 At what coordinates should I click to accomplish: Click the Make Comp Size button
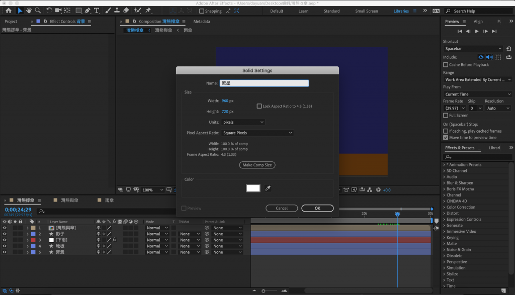pos(257,165)
